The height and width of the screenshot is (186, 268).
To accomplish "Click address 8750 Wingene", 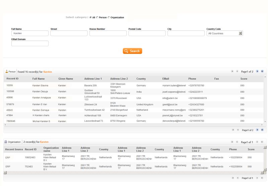I will click(118, 121).
